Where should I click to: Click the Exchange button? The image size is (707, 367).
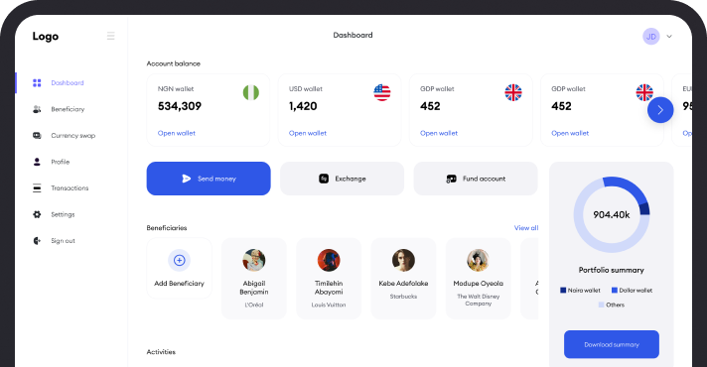point(342,179)
